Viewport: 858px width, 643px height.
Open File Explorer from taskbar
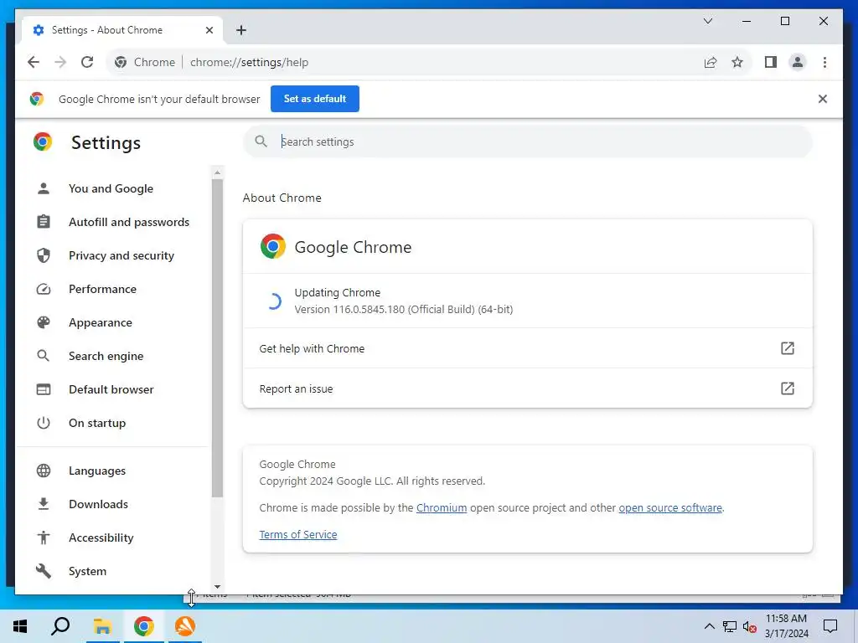click(102, 626)
